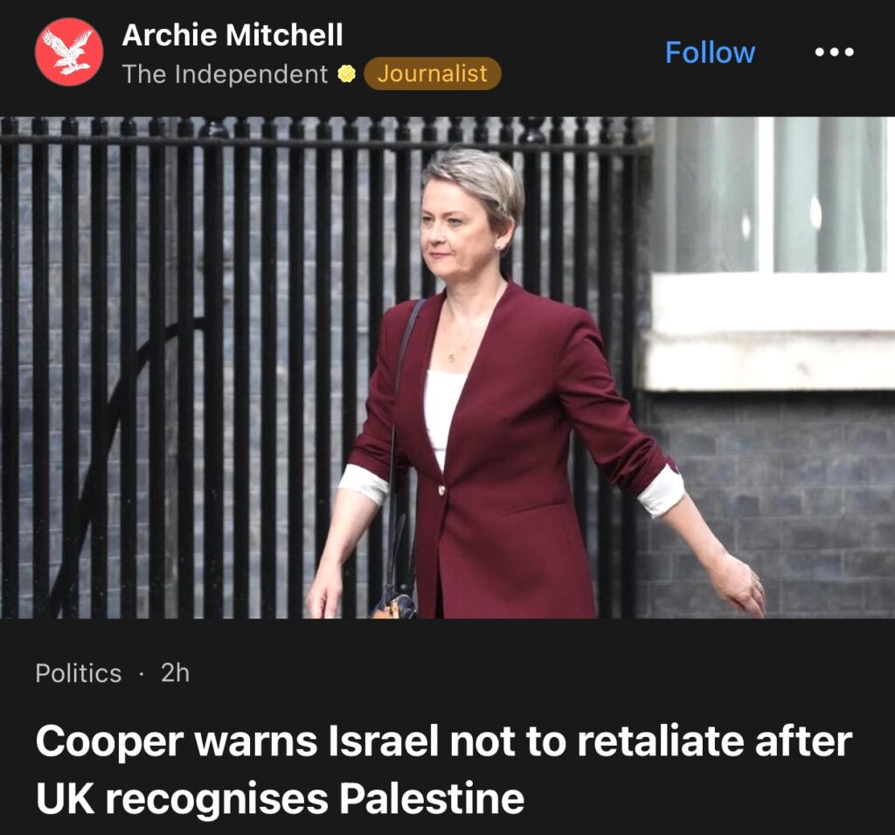895x835 pixels.
Task: Click the handbag in the article photo
Action: (x=395, y=605)
